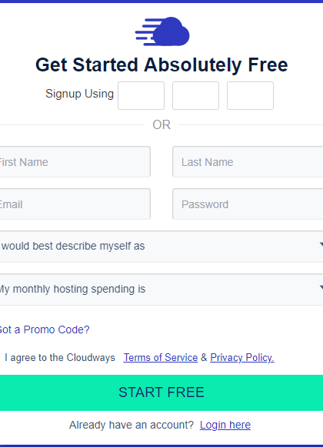This screenshot has height=447, width=323.
Task: Click the 'Signup Using' label text
Action: [x=80, y=94]
